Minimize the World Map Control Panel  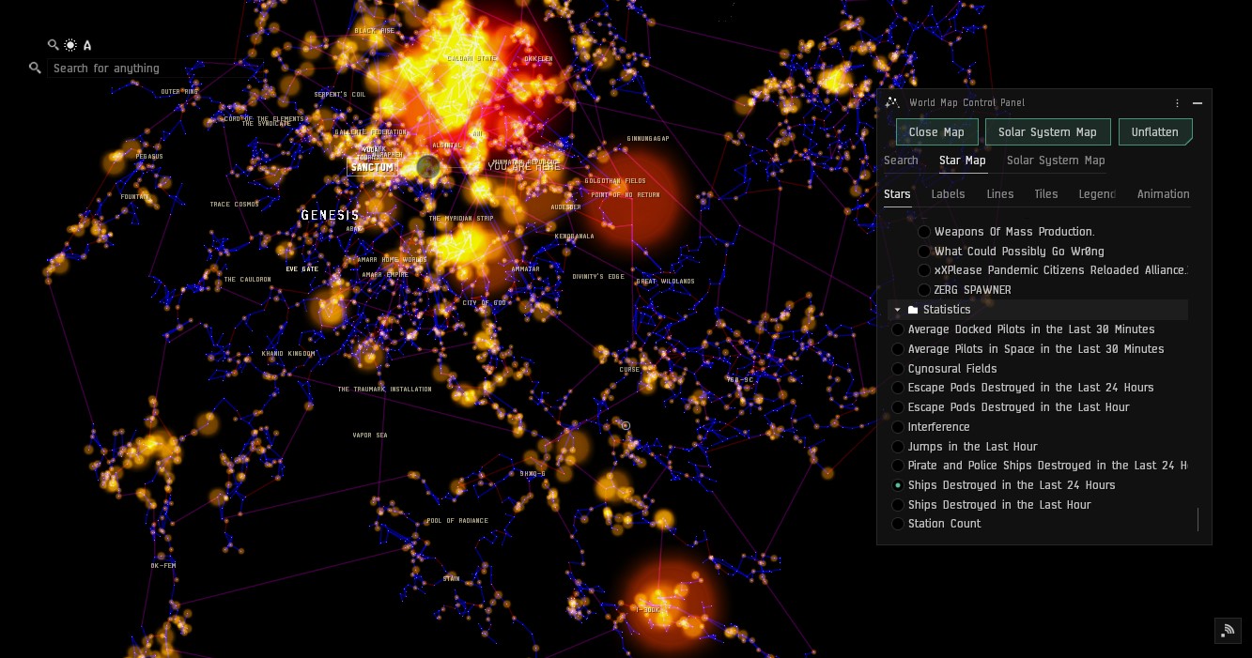pos(1198,103)
